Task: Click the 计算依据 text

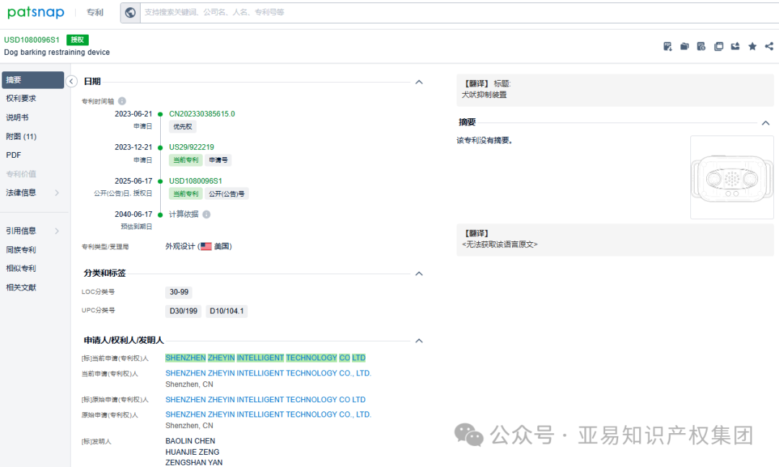Action: click(x=184, y=214)
